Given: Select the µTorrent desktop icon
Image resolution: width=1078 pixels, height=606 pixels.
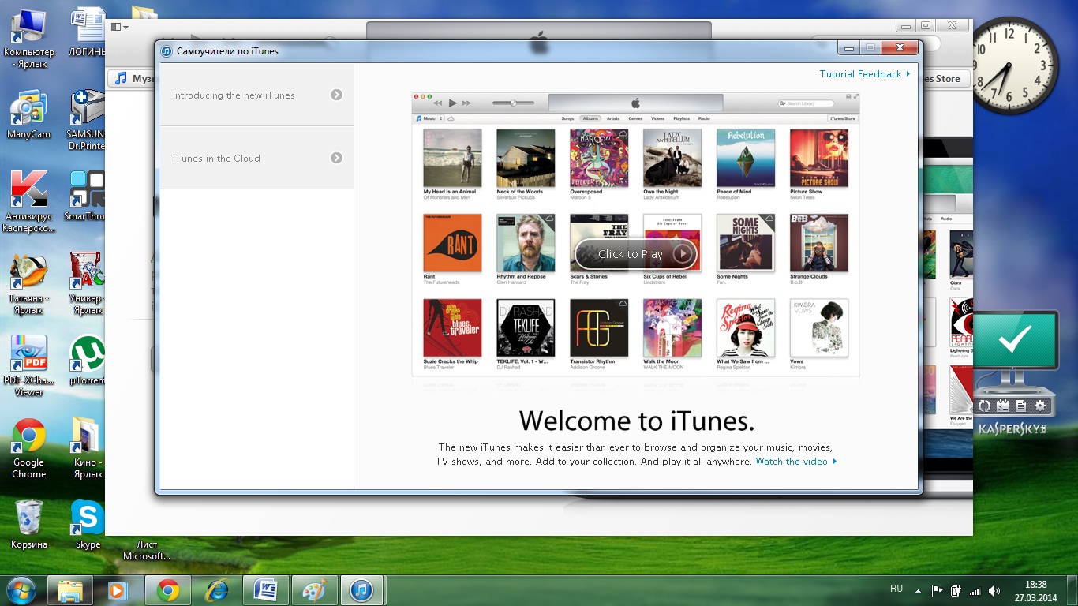Looking at the screenshot, I should point(87,360).
